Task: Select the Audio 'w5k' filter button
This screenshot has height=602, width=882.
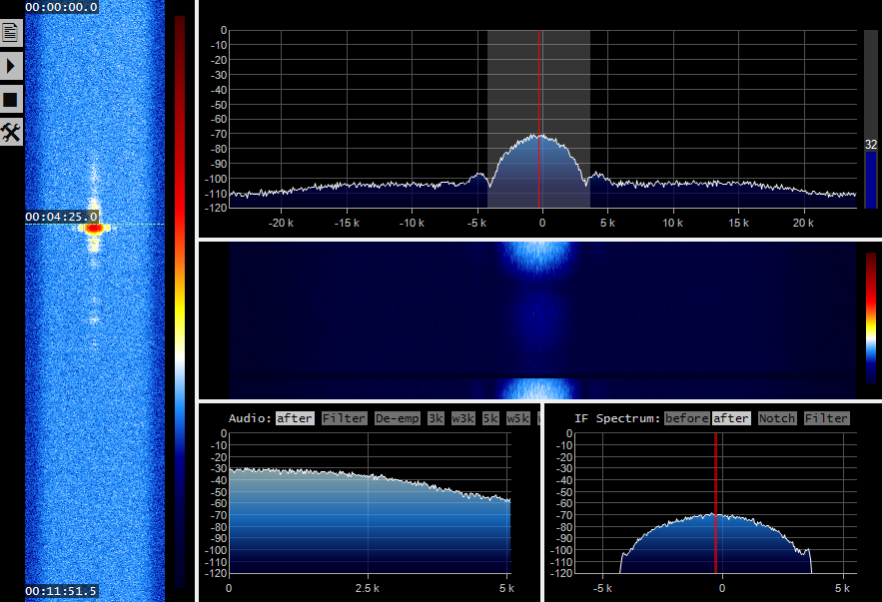Action: [518, 418]
